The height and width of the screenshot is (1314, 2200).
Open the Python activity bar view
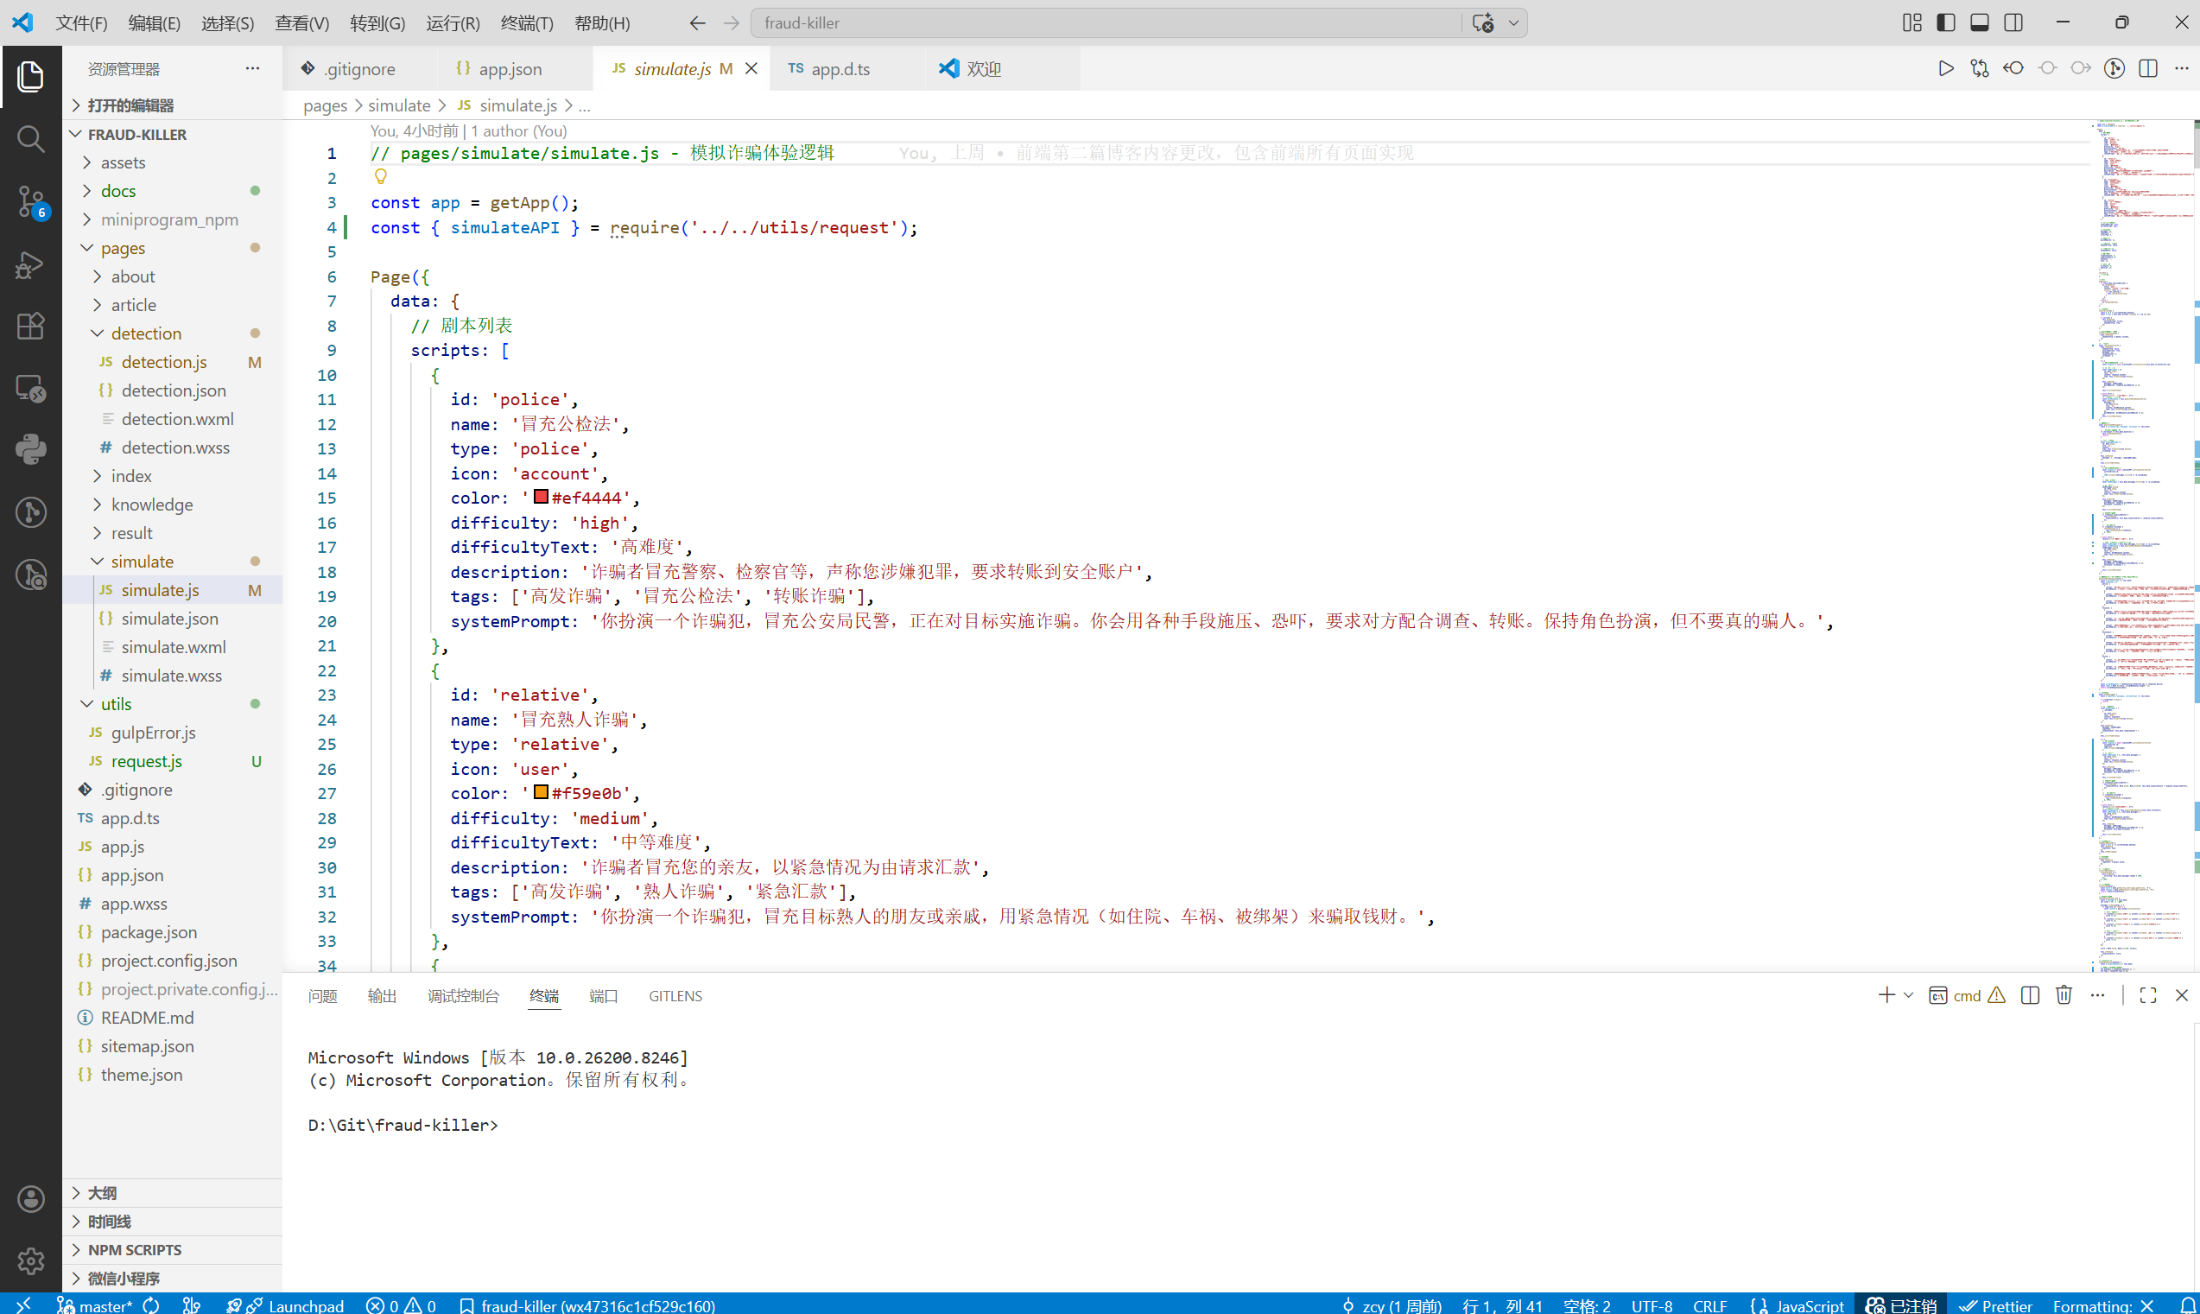[31, 450]
